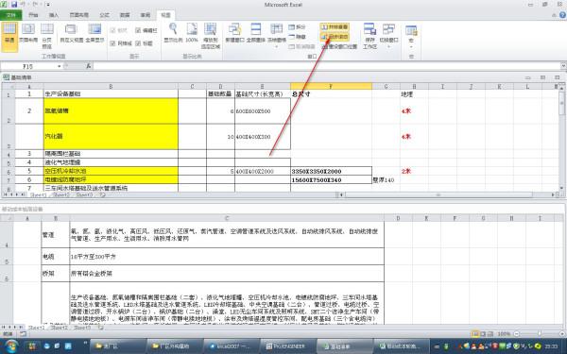
Task: Click the zoom out minus button
Action: click(518, 334)
